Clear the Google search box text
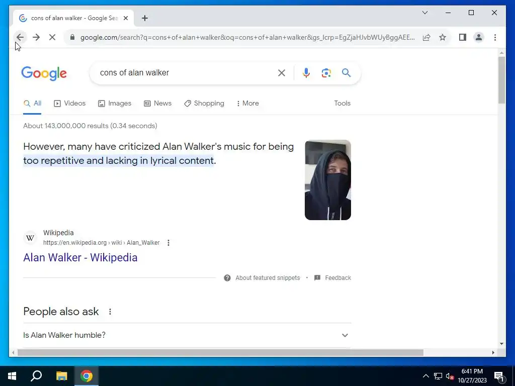Image resolution: width=515 pixels, height=386 pixels. tap(282, 73)
